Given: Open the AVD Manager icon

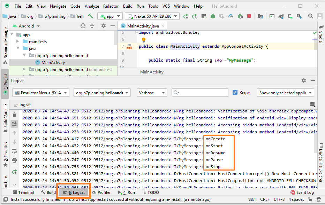Looking at the screenshot, I should click(290, 16).
